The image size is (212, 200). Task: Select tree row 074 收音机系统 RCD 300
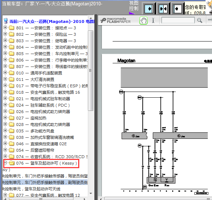[x=52, y=157]
